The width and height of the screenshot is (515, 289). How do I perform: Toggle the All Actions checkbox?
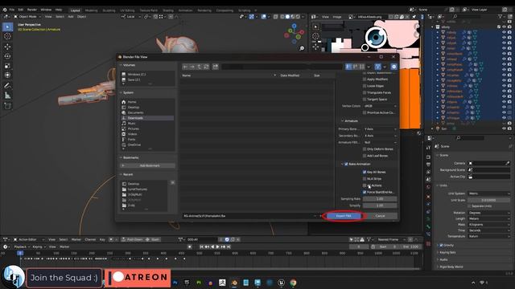pyautogui.click(x=365, y=185)
